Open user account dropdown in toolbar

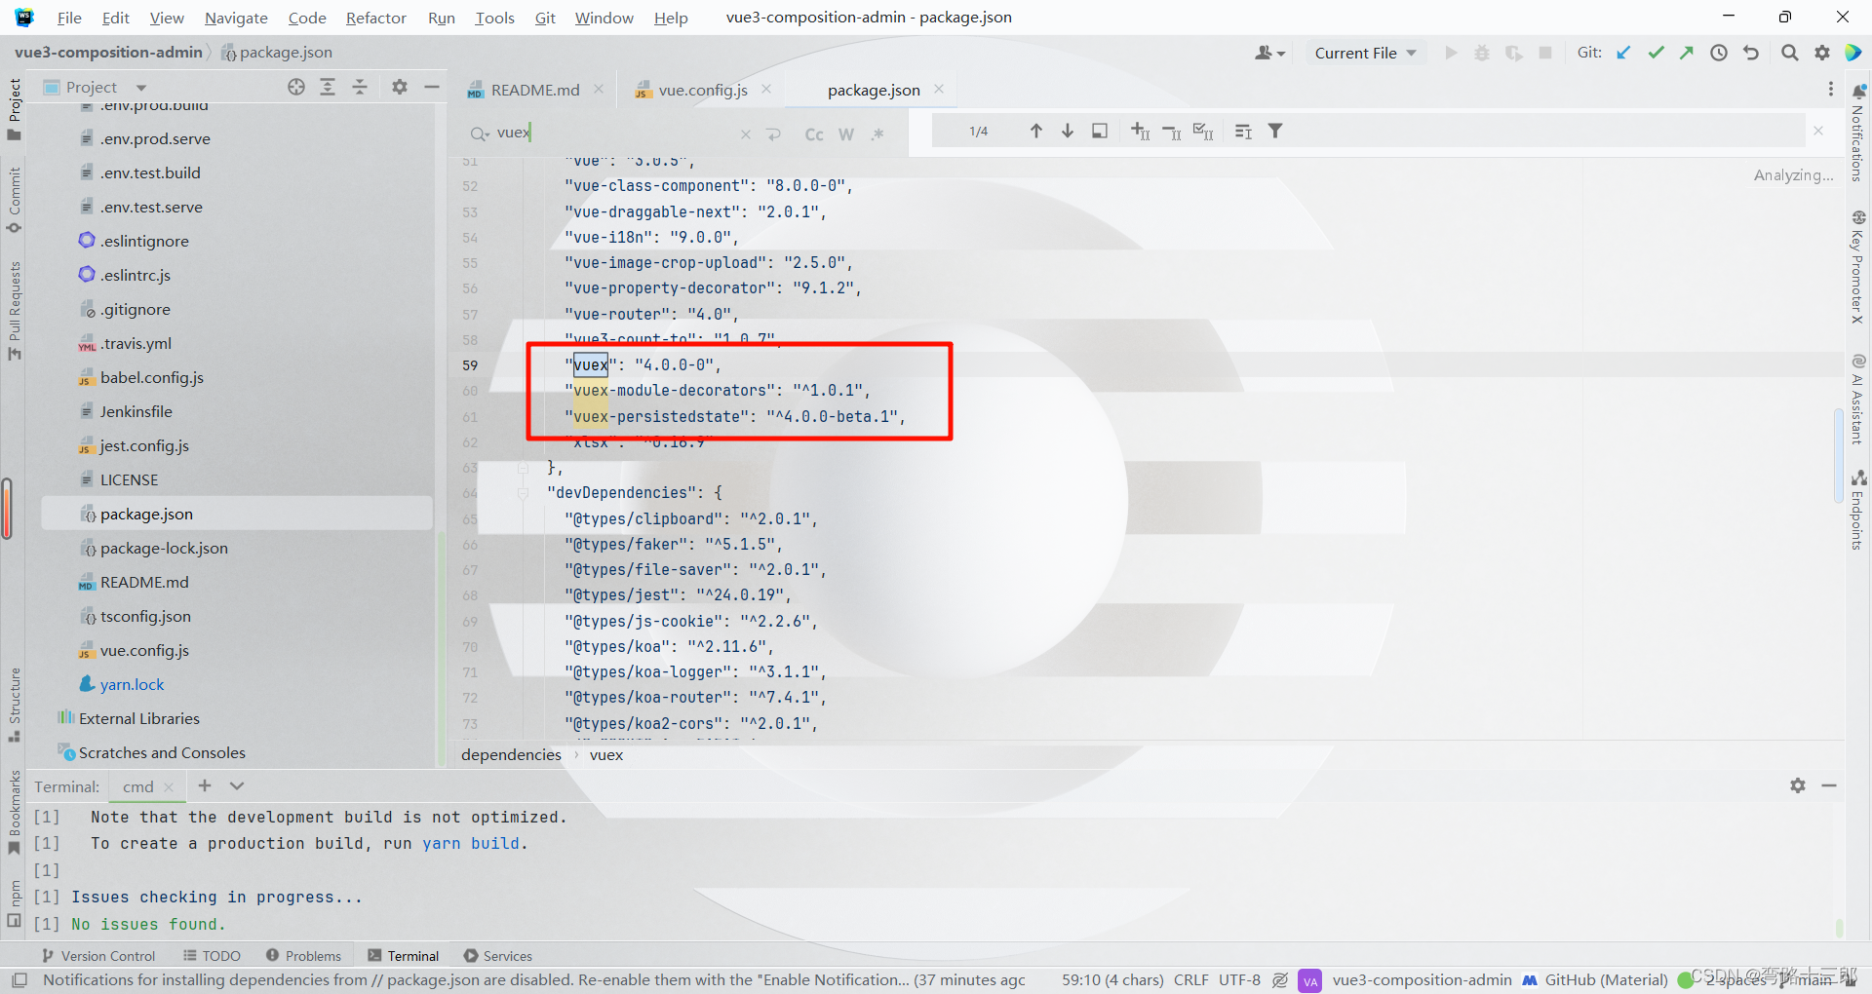point(1269,53)
